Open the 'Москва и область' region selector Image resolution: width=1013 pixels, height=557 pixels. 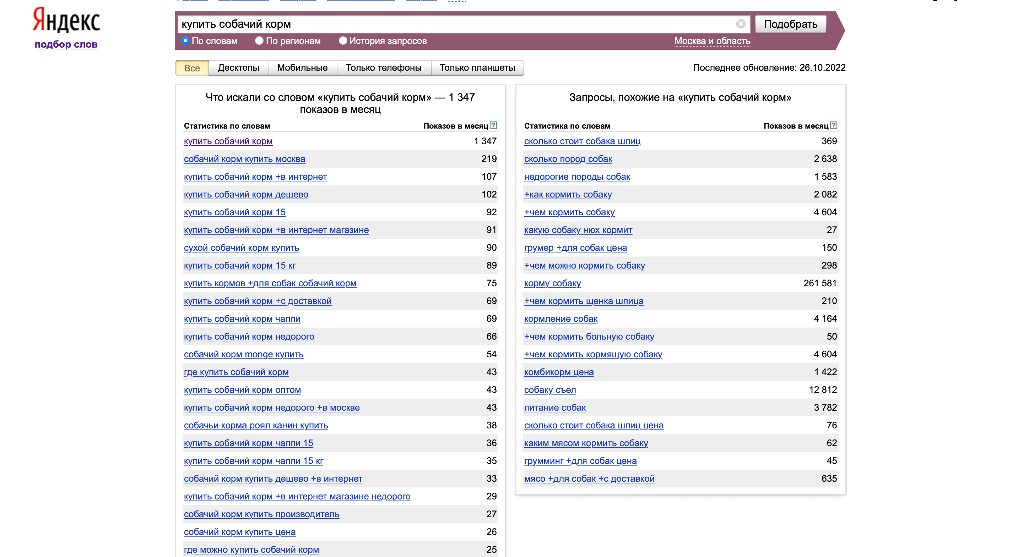tap(712, 41)
